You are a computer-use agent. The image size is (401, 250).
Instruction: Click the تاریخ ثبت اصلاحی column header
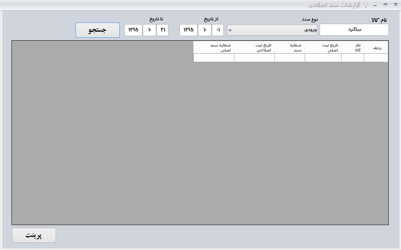click(254, 48)
